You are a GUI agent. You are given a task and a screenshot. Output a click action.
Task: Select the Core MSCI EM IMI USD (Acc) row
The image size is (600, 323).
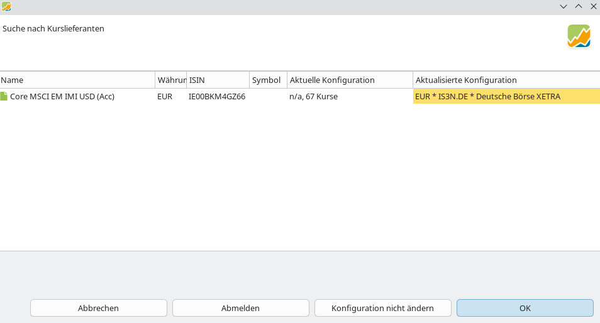point(62,97)
